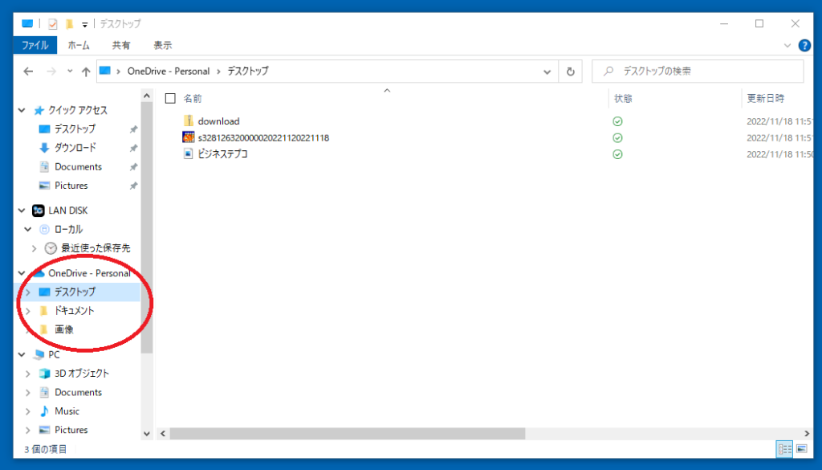Image resolution: width=822 pixels, height=470 pixels.
Task: Sort by the 名前 column header
Action: tap(193, 99)
